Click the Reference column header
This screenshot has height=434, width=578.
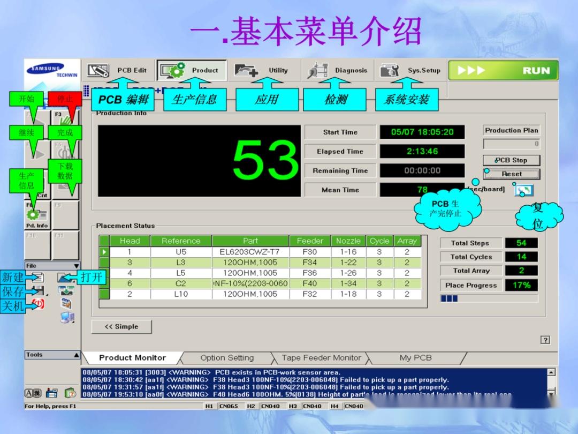(181, 241)
